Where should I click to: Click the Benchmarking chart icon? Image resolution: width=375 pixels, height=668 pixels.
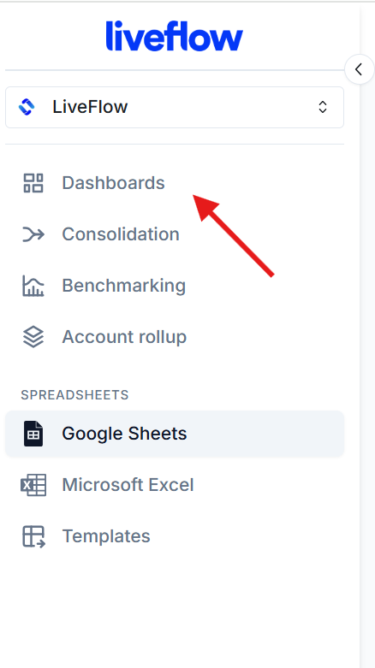click(x=33, y=286)
